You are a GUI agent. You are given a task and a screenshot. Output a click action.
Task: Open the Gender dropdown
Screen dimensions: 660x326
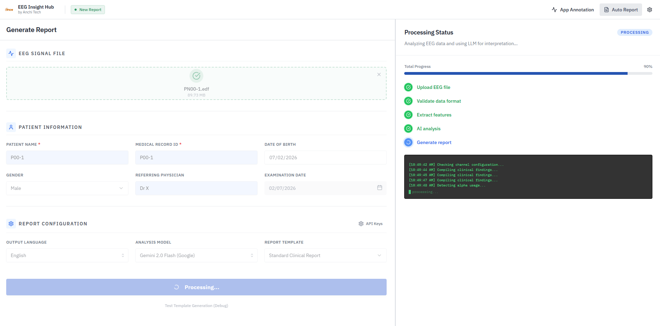[x=67, y=188]
